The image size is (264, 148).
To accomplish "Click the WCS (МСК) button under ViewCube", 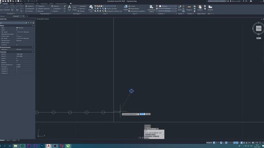I will click(x=259, y=38).
